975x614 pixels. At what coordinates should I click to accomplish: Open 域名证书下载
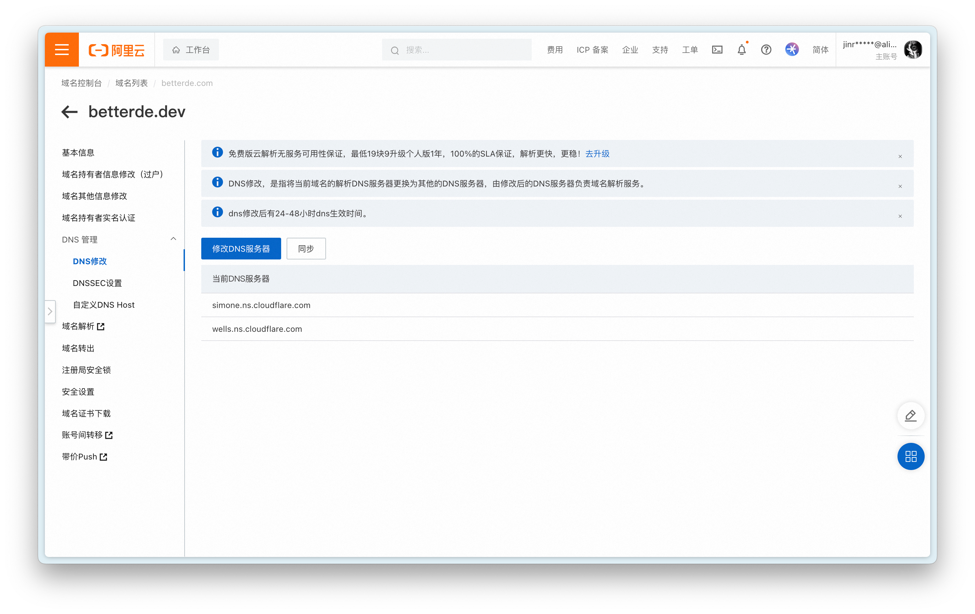coord(86,413)
